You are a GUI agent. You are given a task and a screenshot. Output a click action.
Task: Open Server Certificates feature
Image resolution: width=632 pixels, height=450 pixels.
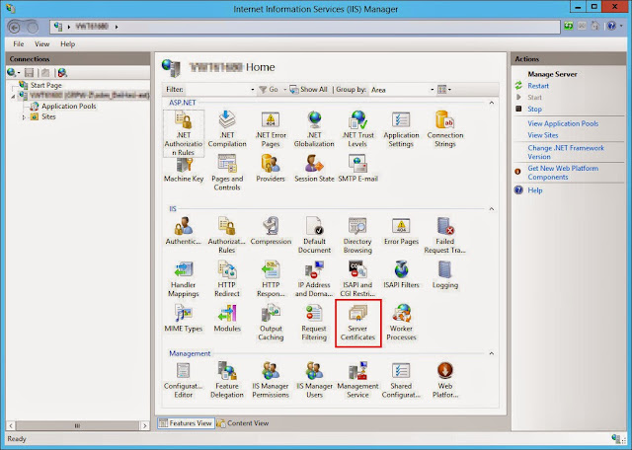click(357, 323)
